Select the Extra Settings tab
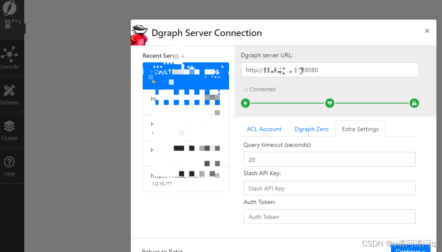 [x=360, y=129]
